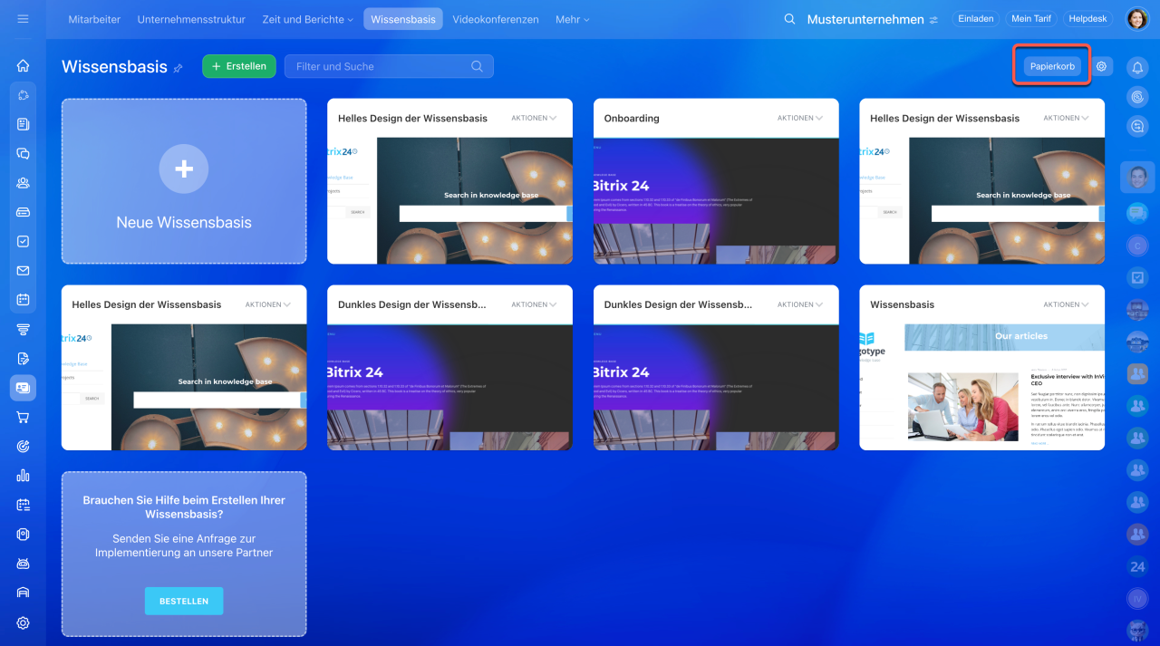Viewport: 1160px width, 646px height.
Task: Open the Drive storage icon
Action: point(23,212)
